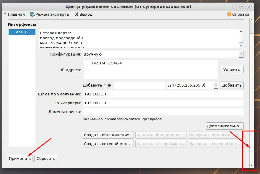Click the DNS-серверы field

pyautogui.click(x=163, y=103)
